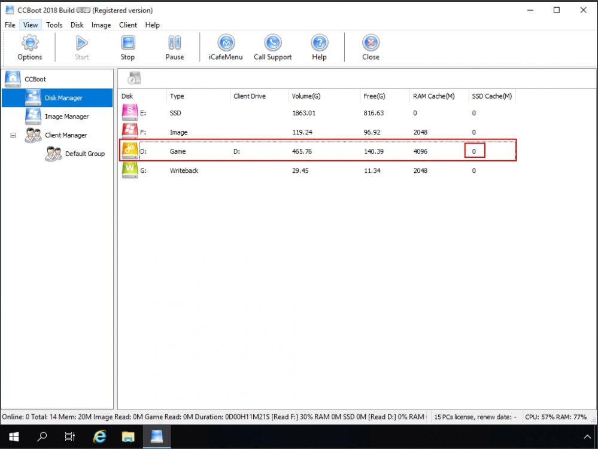Click the Writeback type cell
The image size is (598, 449).
(184, 170)
